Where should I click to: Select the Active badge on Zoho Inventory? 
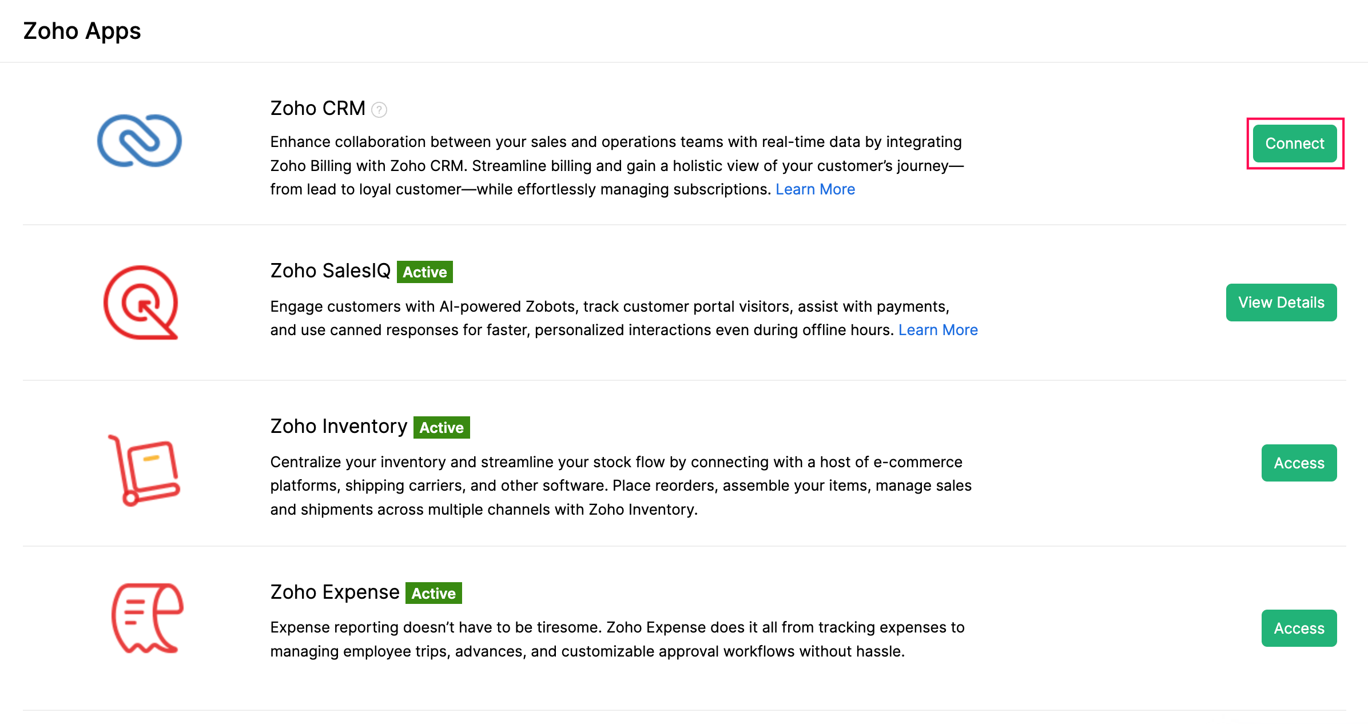tap(442, 427)
